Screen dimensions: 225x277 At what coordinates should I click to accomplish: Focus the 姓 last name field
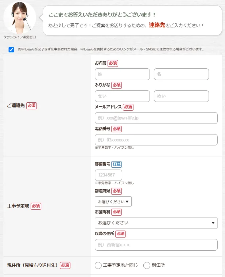click(x=122, y=74)
